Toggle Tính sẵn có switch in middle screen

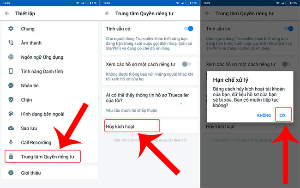(189, 29)
